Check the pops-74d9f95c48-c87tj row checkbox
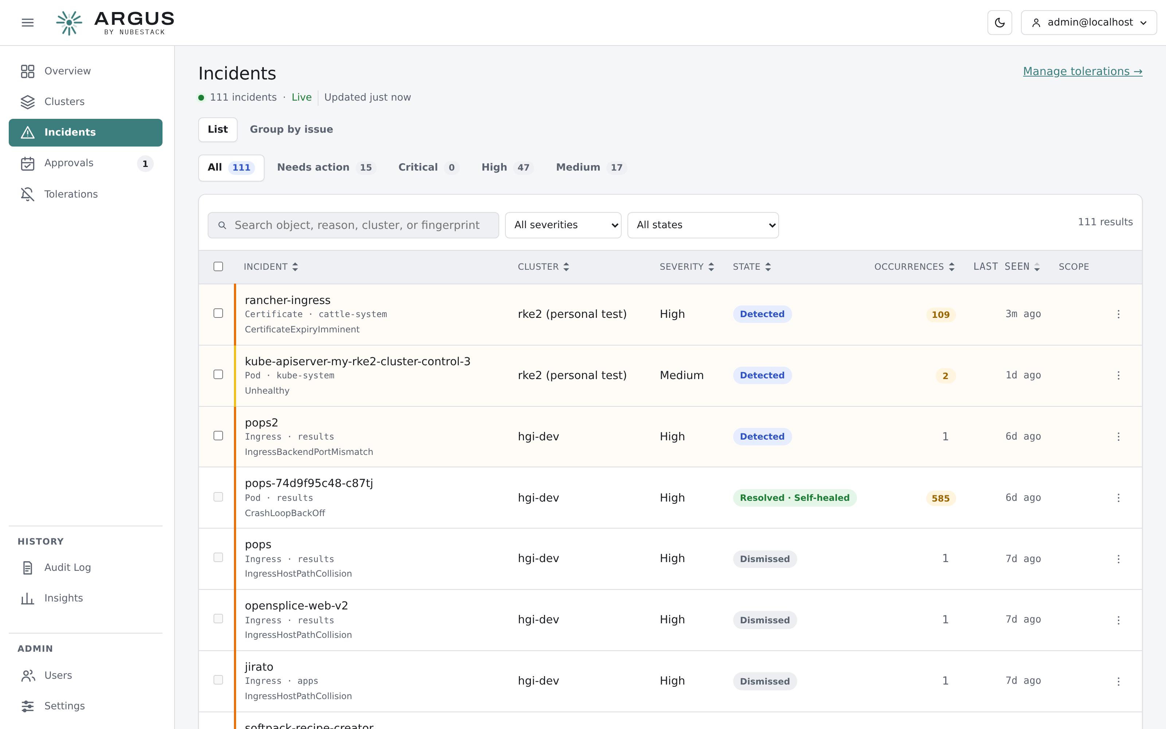 [218, 497]
